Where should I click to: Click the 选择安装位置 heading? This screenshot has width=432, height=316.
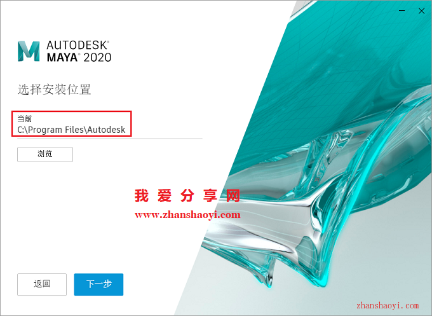pos(54,90)
